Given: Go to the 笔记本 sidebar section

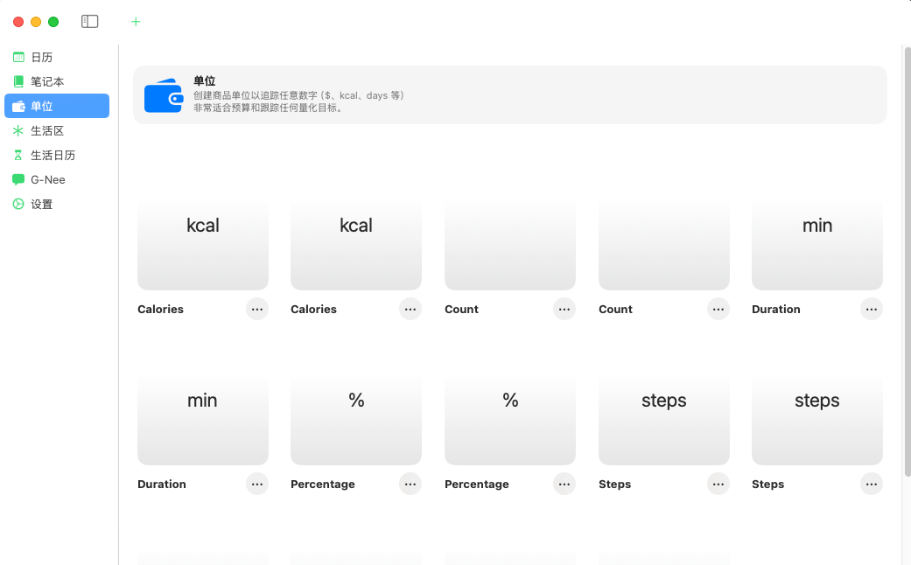Looking at the screenshot, I should (x=47, y=81).
